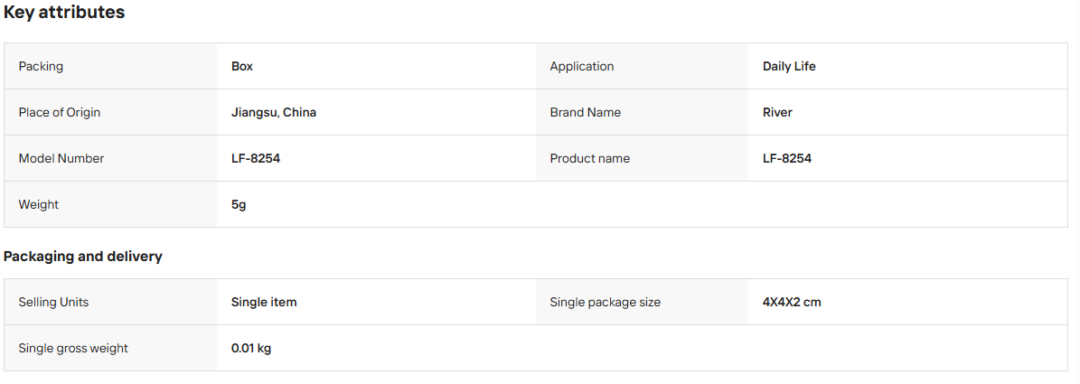Viewport: 1080px width, 384px height.
Task: Click the Jiangsu, China value
Action: click(274, 112)
